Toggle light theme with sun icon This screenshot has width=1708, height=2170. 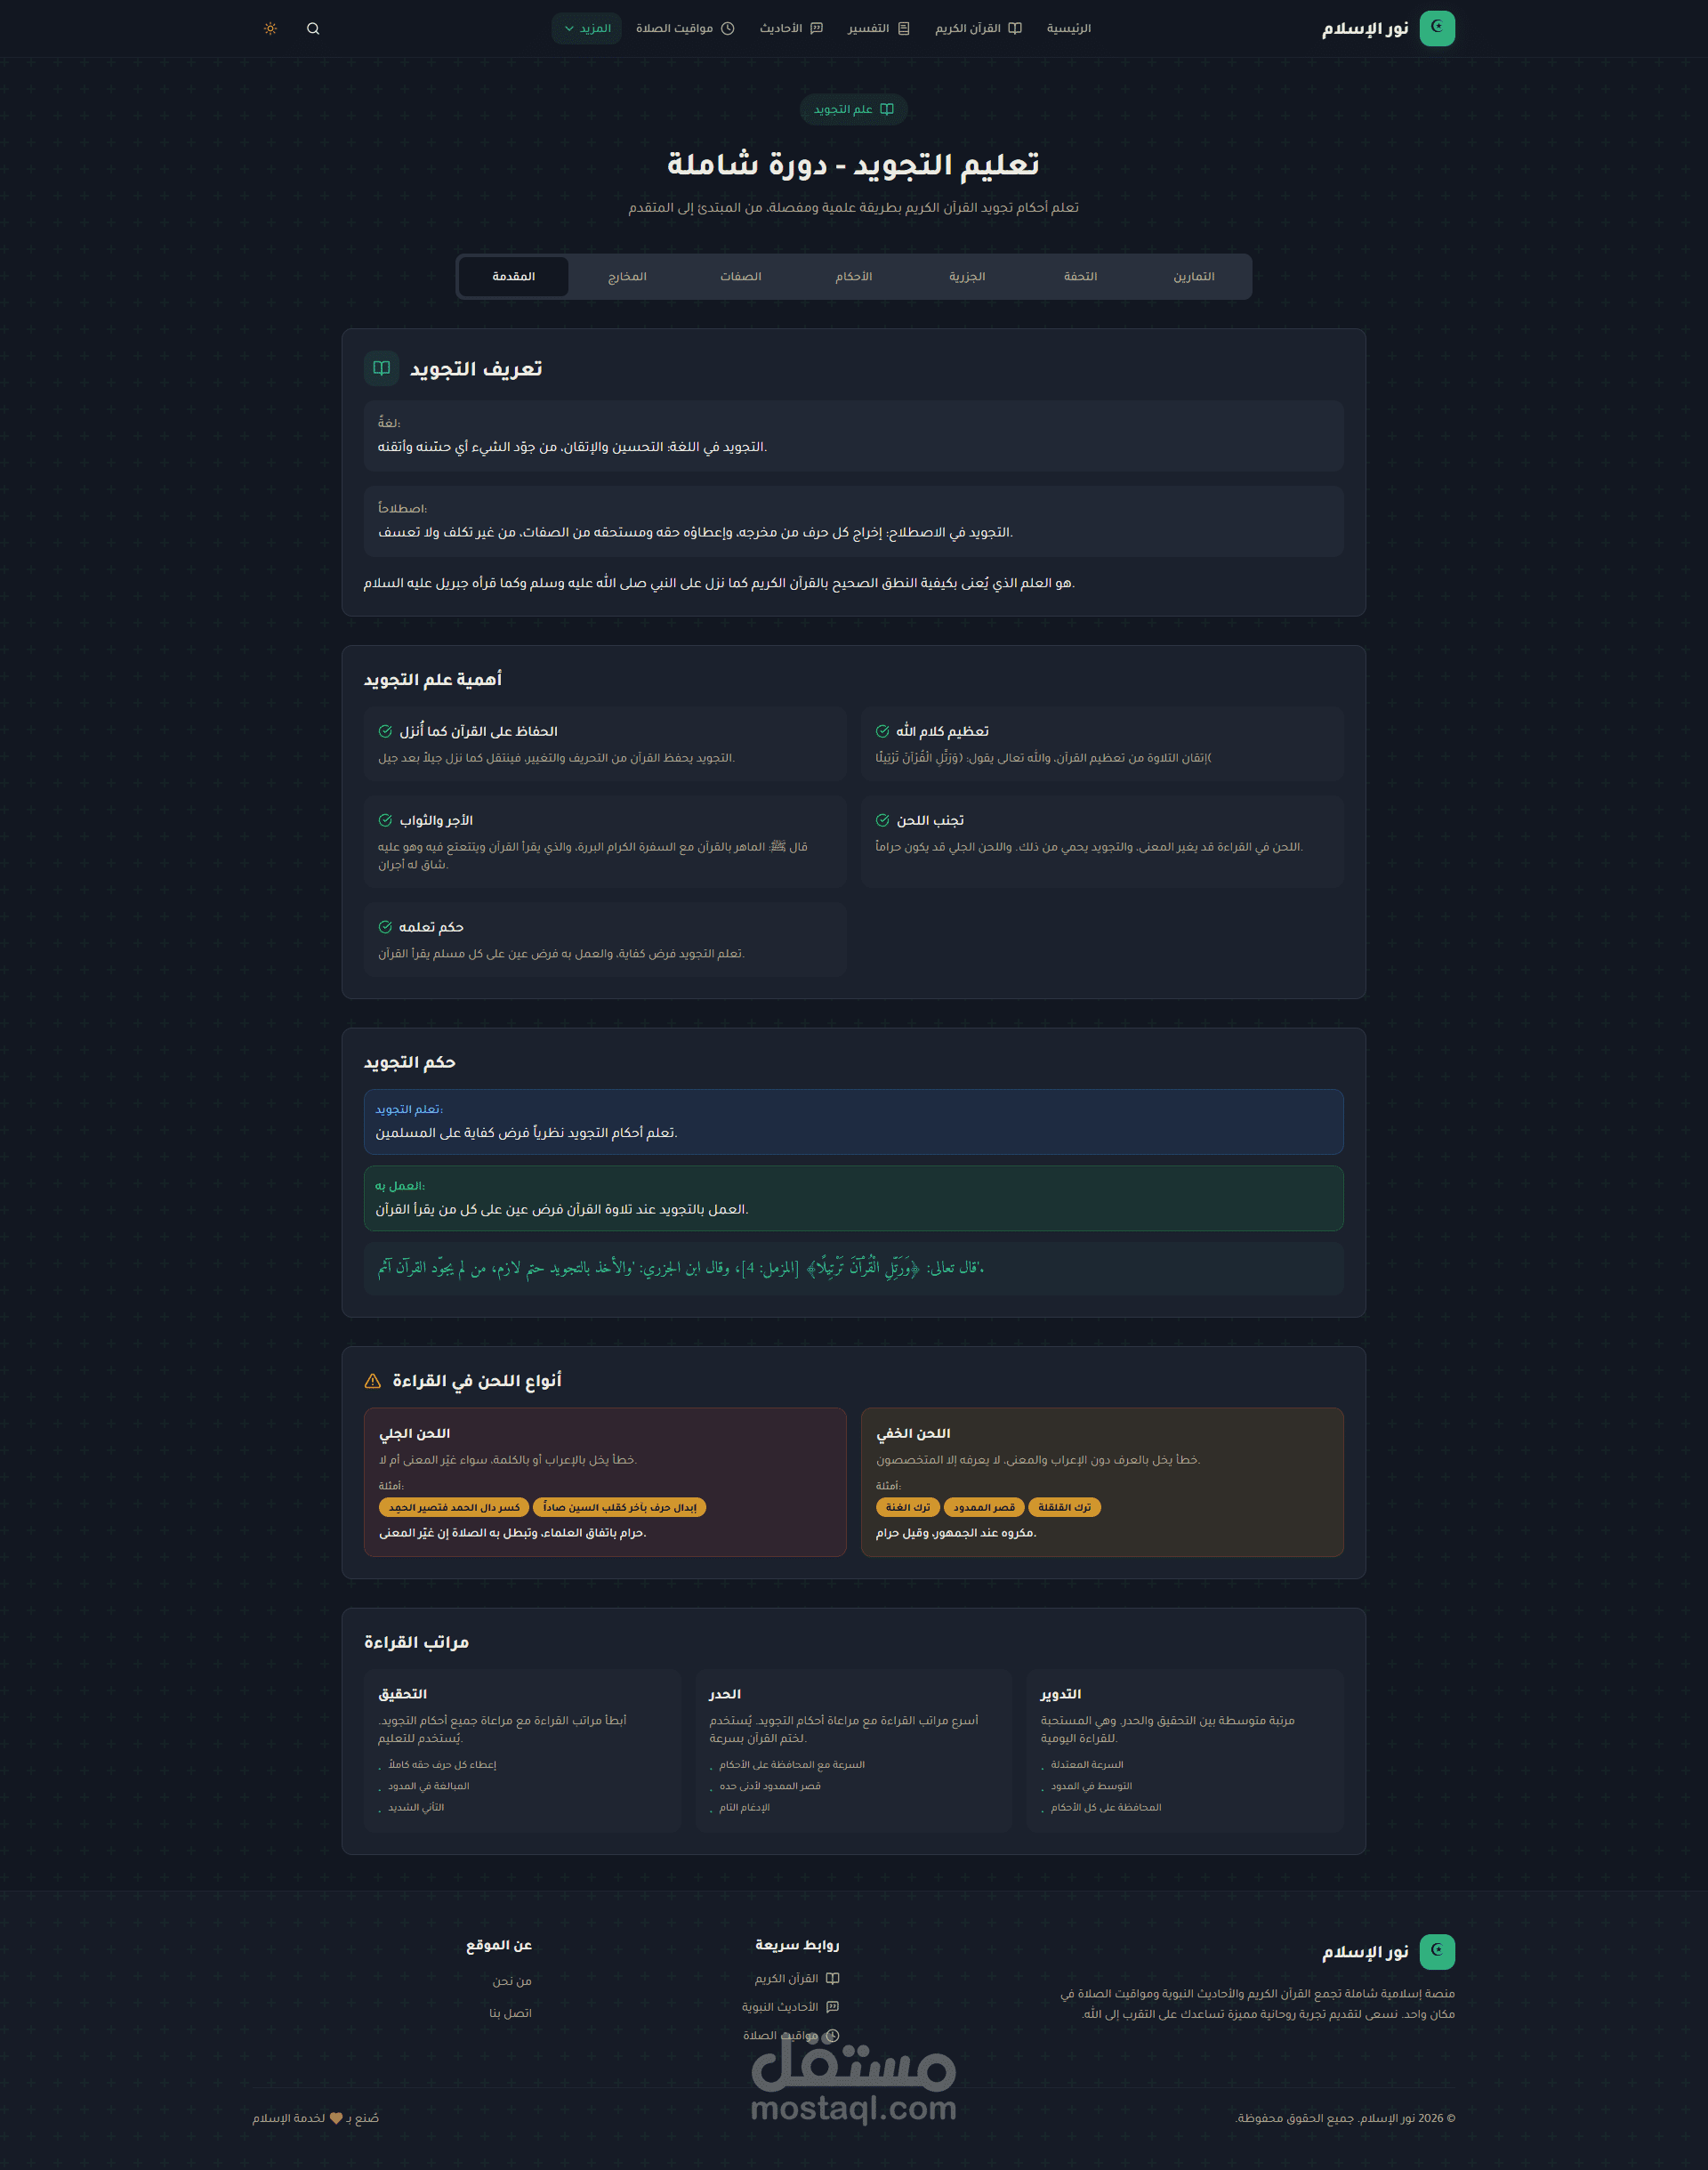point(270,29)
